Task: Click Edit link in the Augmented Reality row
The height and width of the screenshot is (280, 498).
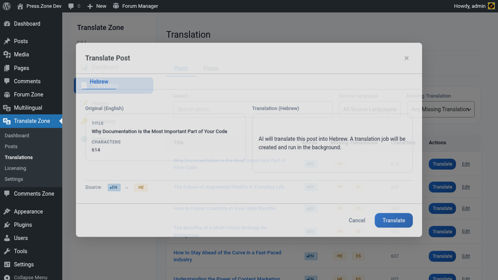Action: (x=466, y=187)
